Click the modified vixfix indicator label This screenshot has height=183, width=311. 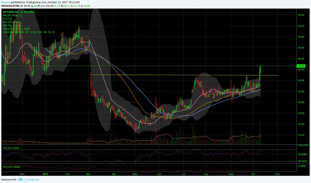click(29, 32)
